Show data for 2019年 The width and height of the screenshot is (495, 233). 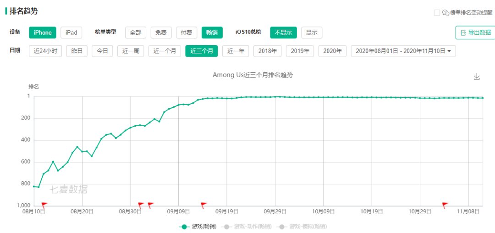click(x=300, y=51)
